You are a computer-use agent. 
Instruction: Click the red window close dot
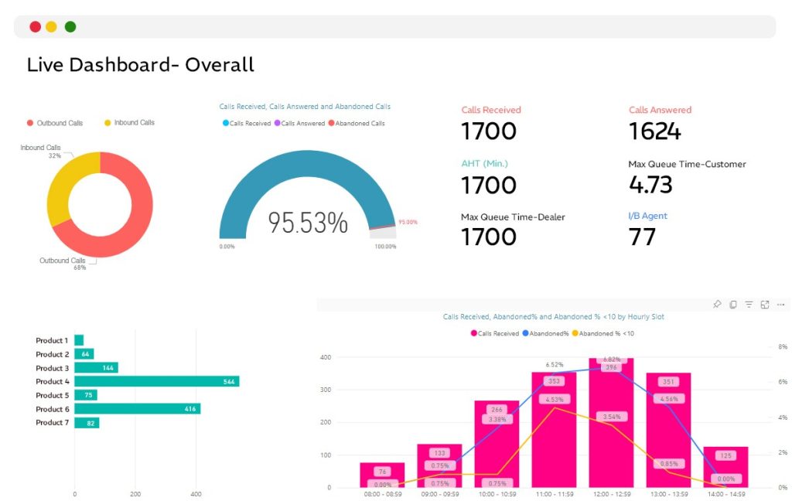35,27
